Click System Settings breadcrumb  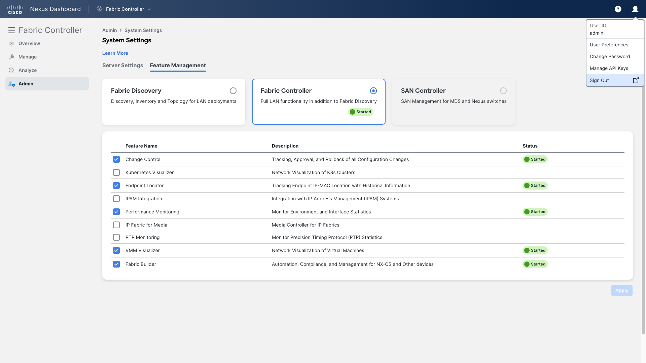tap(143, 30)
